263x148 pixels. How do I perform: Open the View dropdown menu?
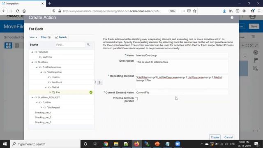tap(33, 37)
